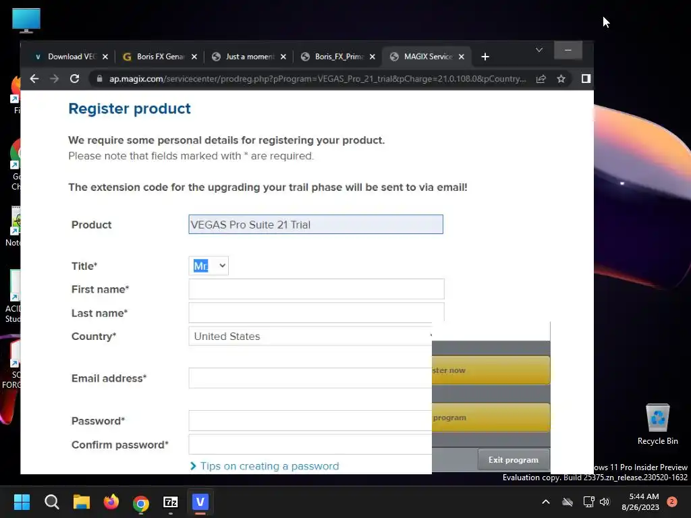Open Chrome from the taskbar
The height and width of the screenshot is (518, 691).
point(141,502)
